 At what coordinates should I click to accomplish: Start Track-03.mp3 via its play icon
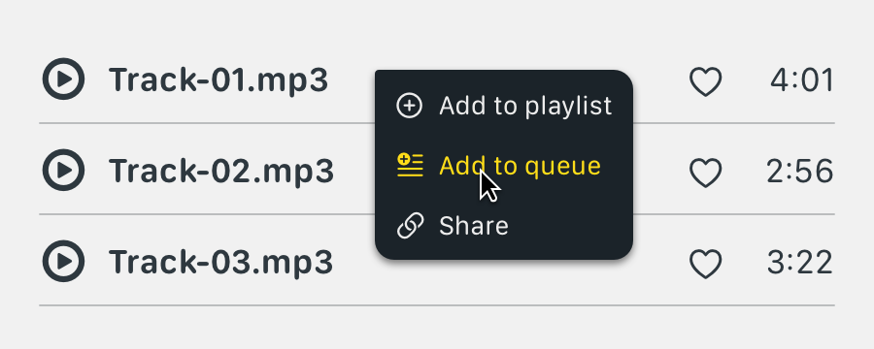tap(63, 261)
